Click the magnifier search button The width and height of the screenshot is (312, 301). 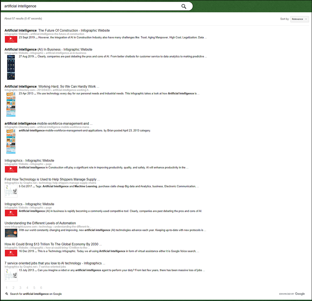pyautogui.click(x=184, y=6)
